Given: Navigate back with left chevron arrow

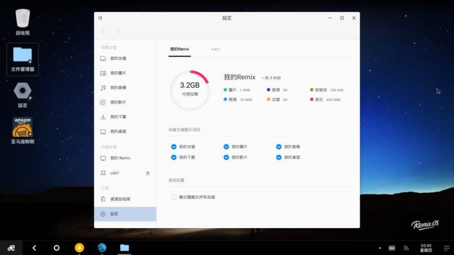Looking at the screenshot, I should [104, 31].
